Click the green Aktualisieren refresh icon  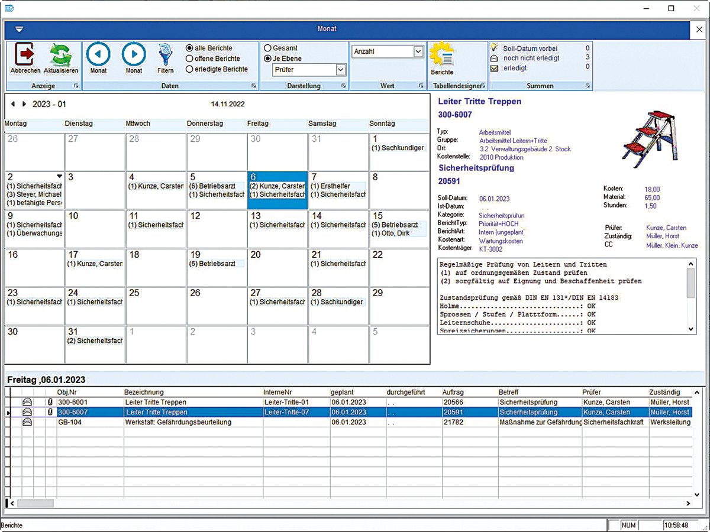60,55
